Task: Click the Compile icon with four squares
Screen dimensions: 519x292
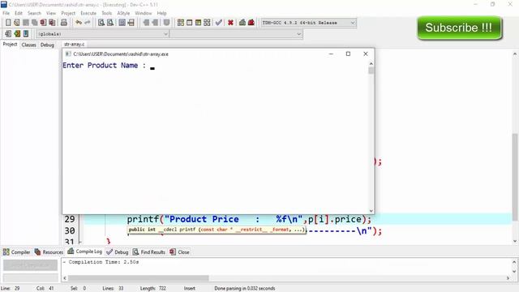Action: tap(181, 23)
